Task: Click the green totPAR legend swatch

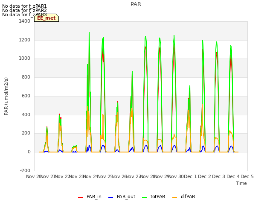Action: tap(144, 197)
